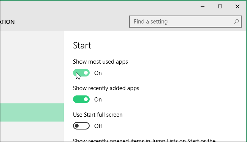Click the Show most used apps label

click(100, 62)
